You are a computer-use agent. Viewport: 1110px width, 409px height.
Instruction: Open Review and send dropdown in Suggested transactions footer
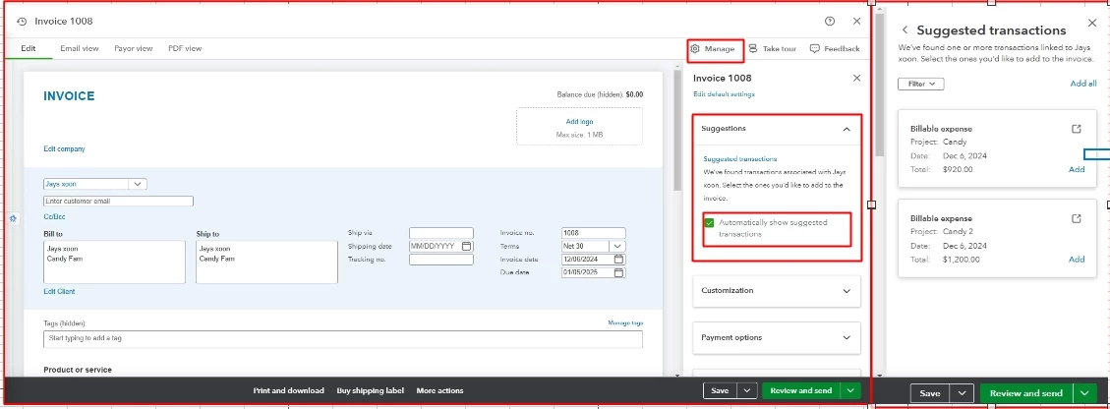[1084, 393]
